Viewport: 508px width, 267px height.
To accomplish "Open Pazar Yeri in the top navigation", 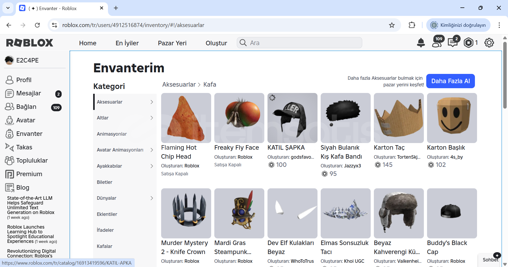I will coord(172,43).
